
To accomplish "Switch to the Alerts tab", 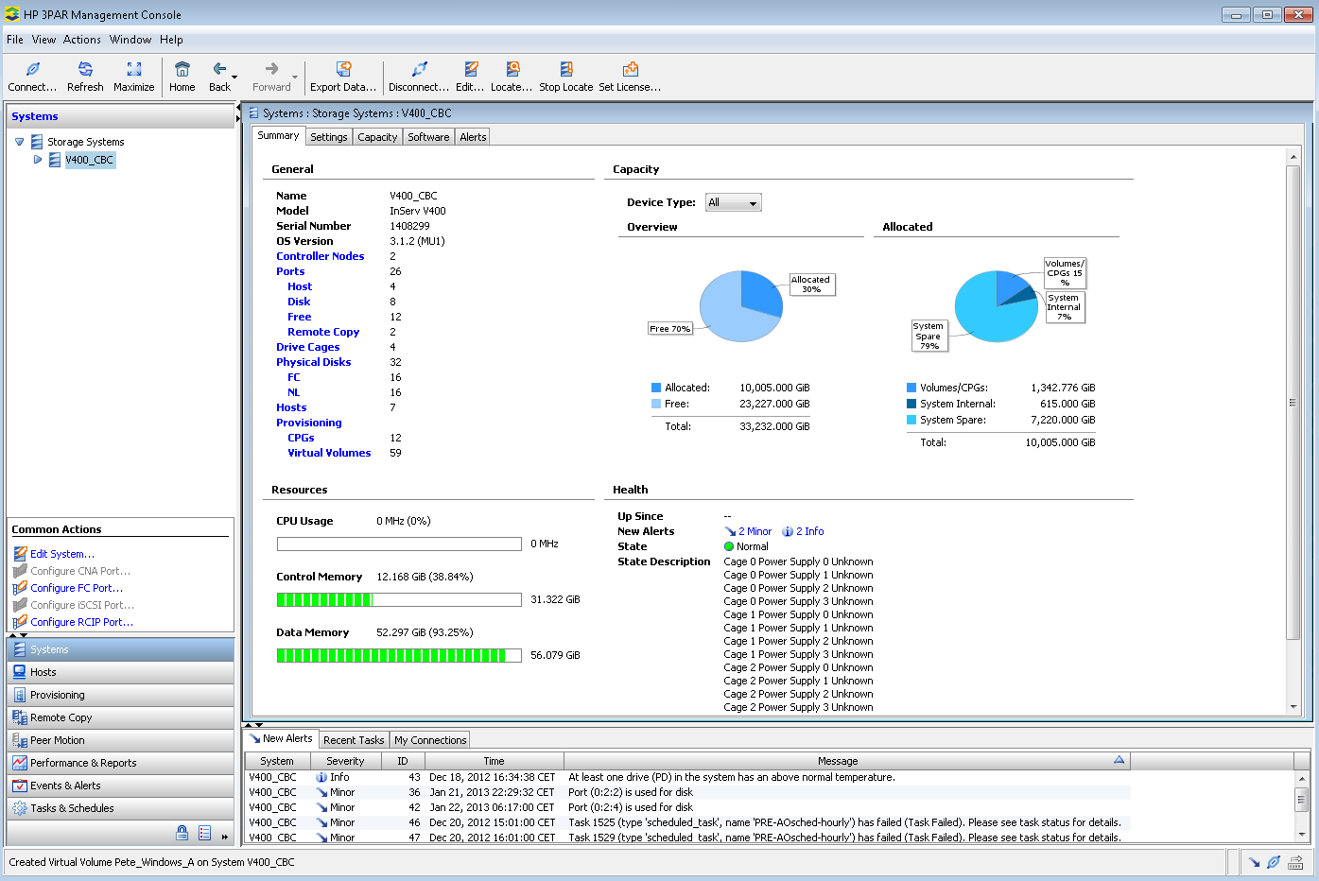I will [x=473, y=137].
